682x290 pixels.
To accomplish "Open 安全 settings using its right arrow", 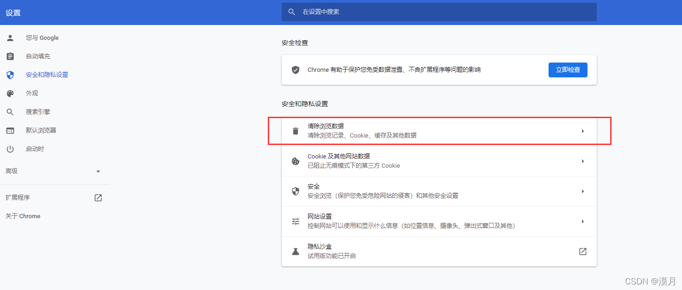I will coord(583,191).
